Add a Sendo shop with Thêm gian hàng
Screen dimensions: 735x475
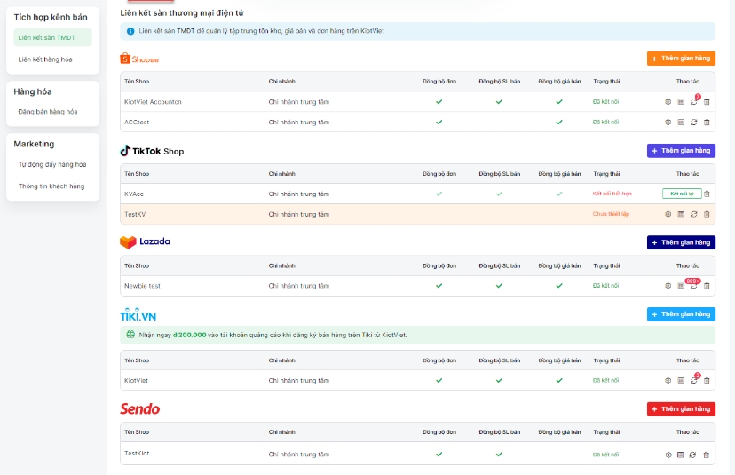(x=681, y=409)
